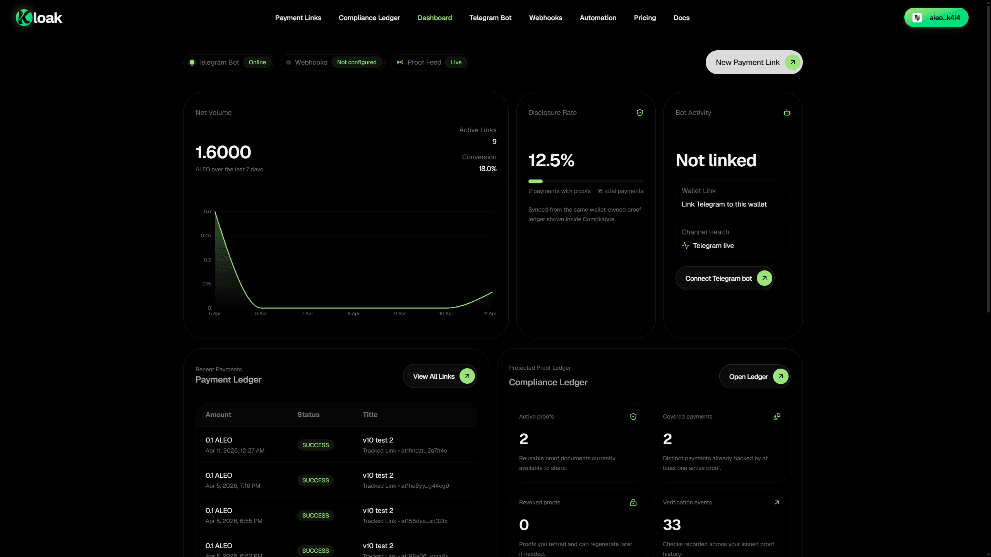Click the Active proofs shield icon
The image size is (991, 557).
point(633,417)
